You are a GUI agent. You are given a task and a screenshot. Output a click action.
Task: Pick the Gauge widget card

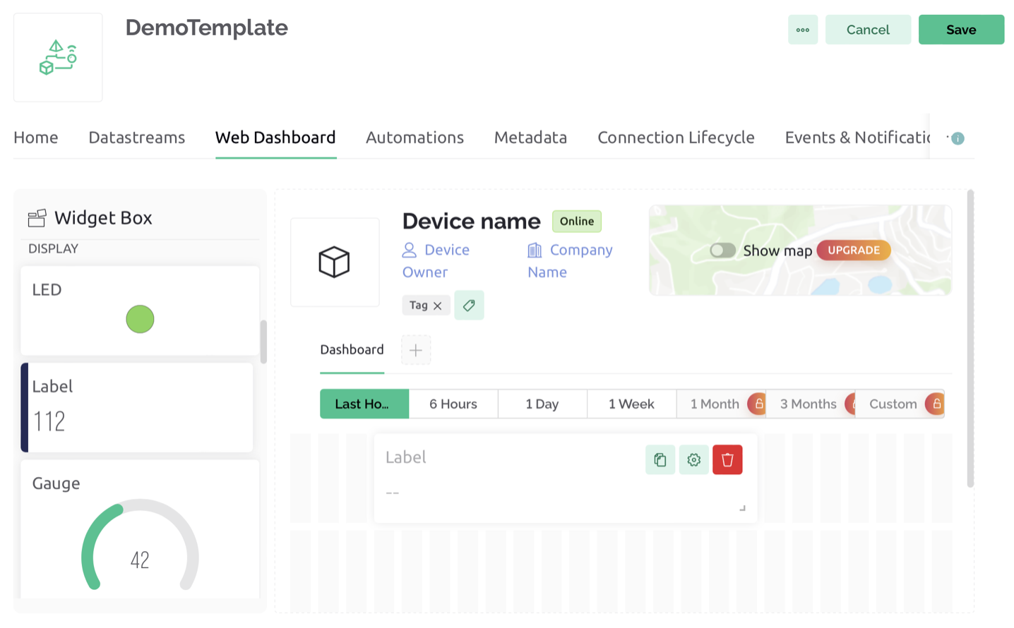140,529
